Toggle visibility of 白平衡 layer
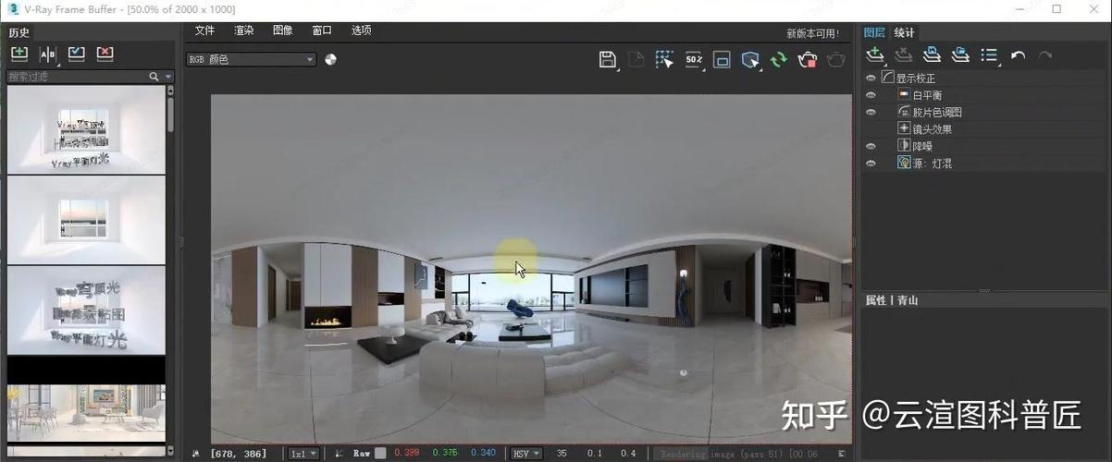The image size is (1112, 462). point(871,95)
